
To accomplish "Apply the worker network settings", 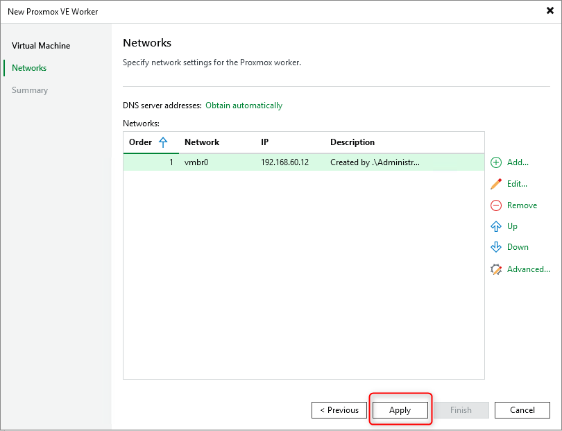I will tap(400, 409).
